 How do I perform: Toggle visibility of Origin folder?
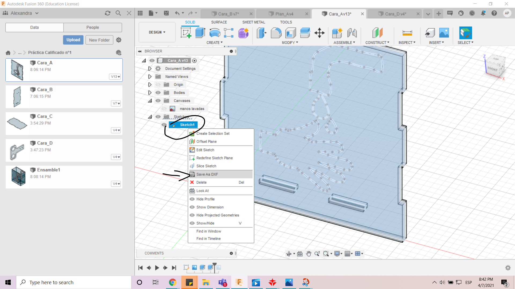[158, 85]
